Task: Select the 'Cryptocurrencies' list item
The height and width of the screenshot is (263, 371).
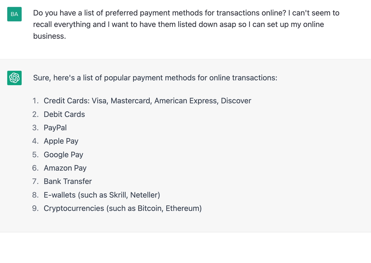Action: coord(74,208)
